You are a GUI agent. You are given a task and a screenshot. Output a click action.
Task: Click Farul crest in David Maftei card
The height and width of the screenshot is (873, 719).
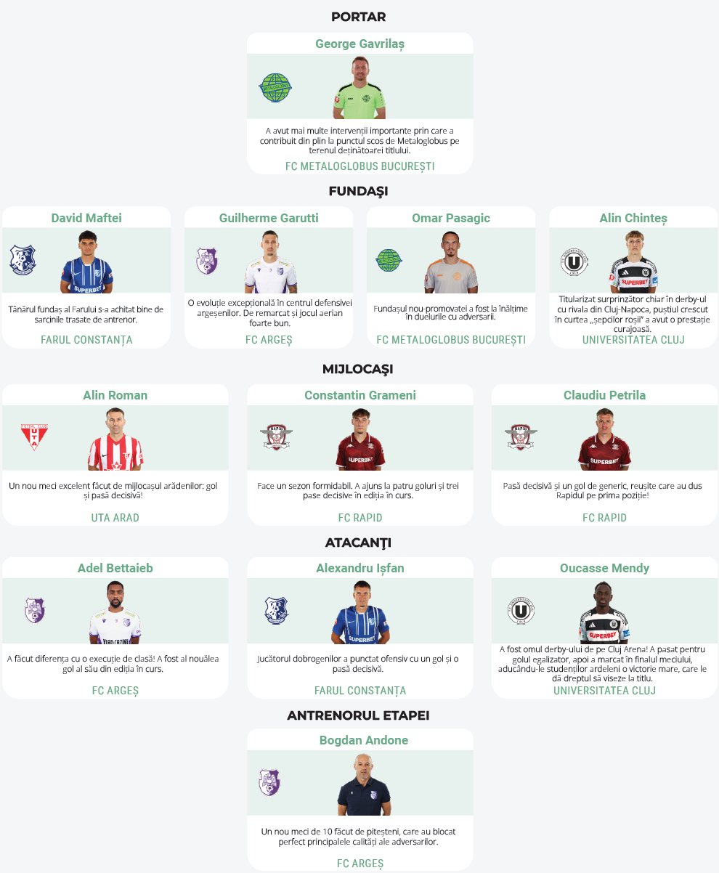[x=23, y=260]
